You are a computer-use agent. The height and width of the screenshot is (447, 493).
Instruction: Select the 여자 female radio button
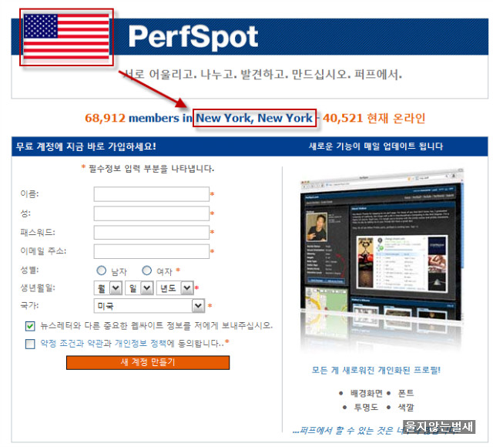146,271
